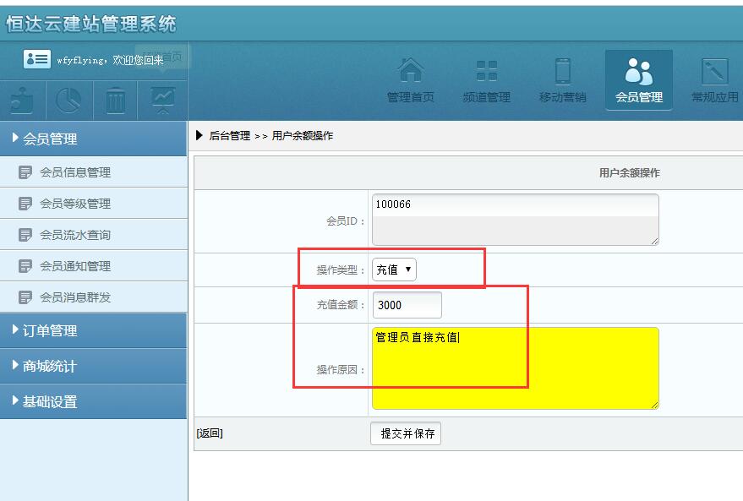Click the puzzle piece plugin icon

pyautogui.click(x=23, y=101)
